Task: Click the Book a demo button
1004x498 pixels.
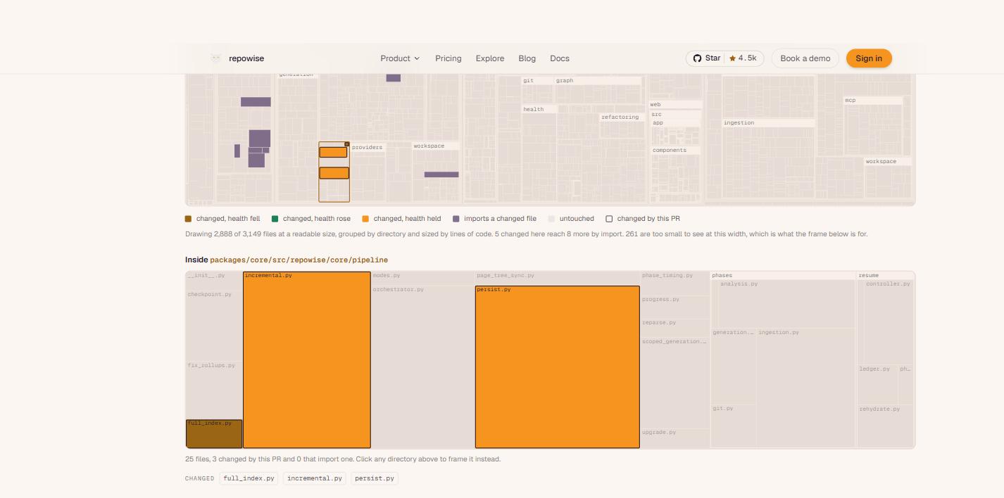Action: click(x=805, y=58)
